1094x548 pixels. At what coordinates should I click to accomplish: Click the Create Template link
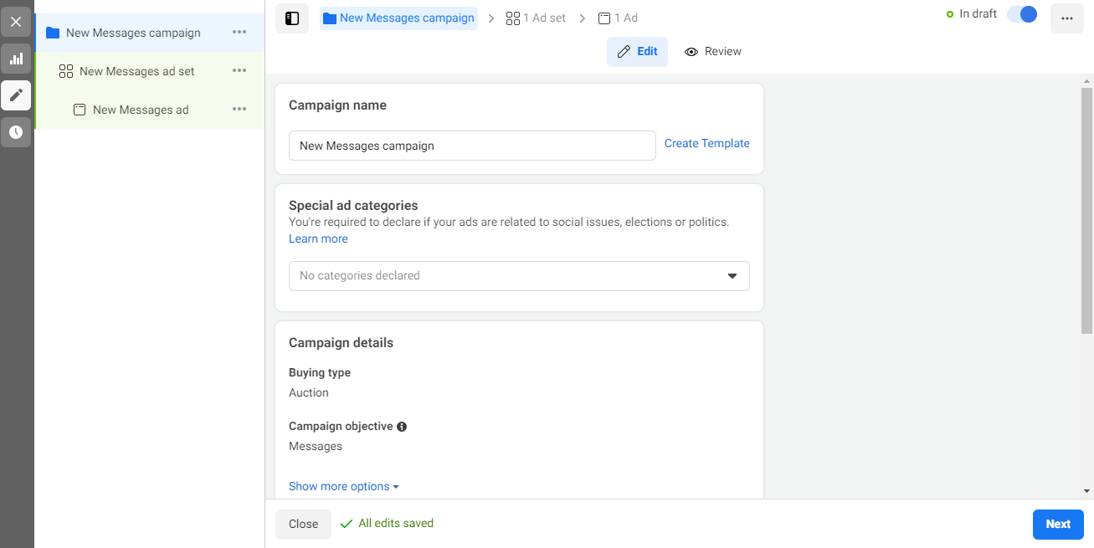[706, 143]
